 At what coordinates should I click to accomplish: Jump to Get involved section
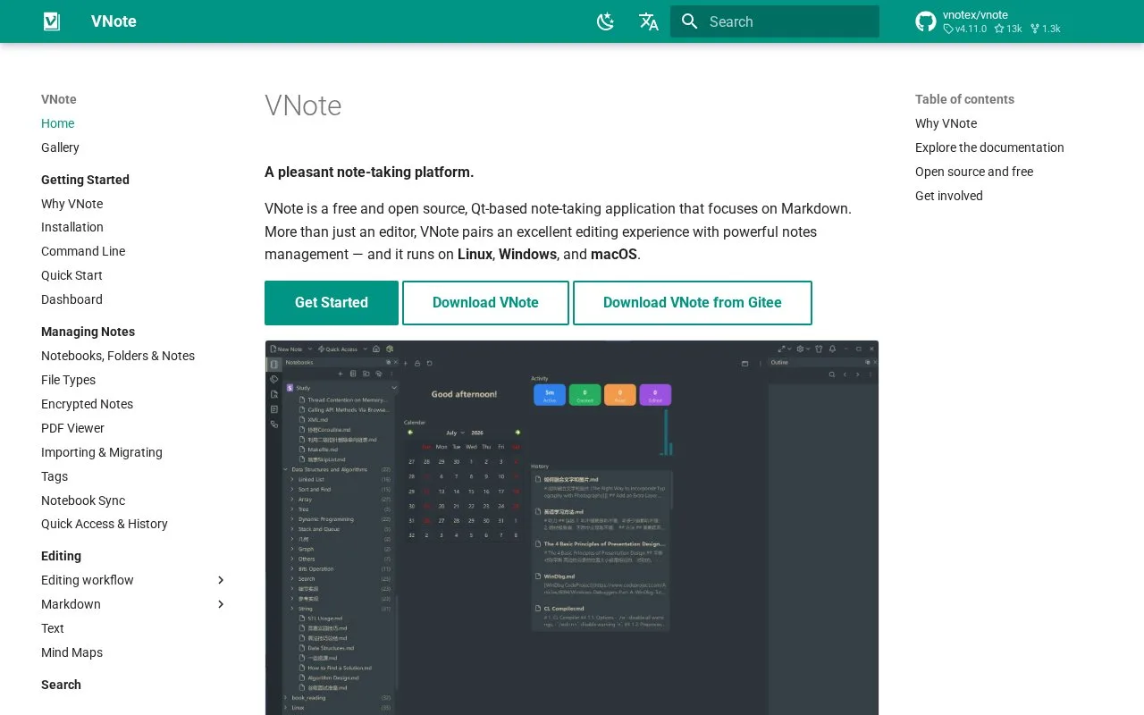[x=949, y=196]
